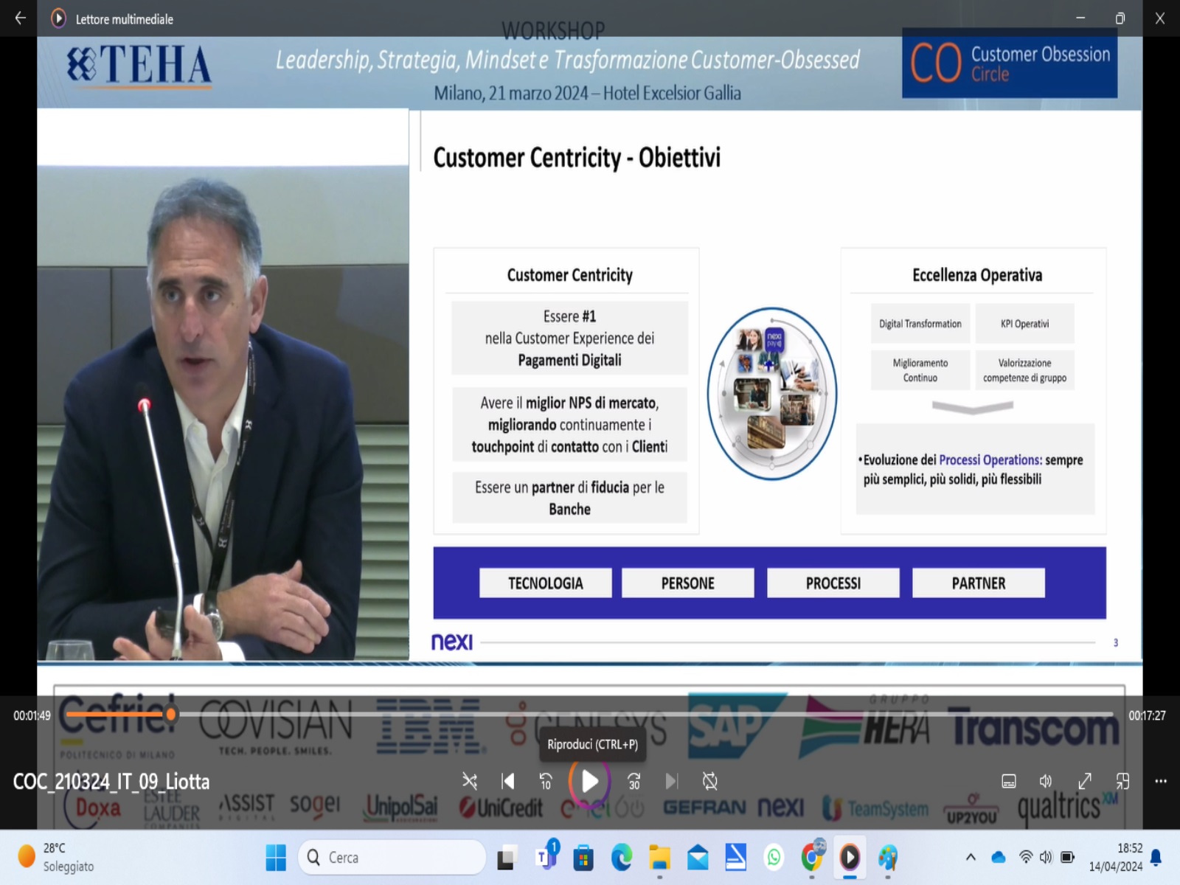Click the Lettore multimediale window title
1180x885 pixels.
(x=125, y=19)
